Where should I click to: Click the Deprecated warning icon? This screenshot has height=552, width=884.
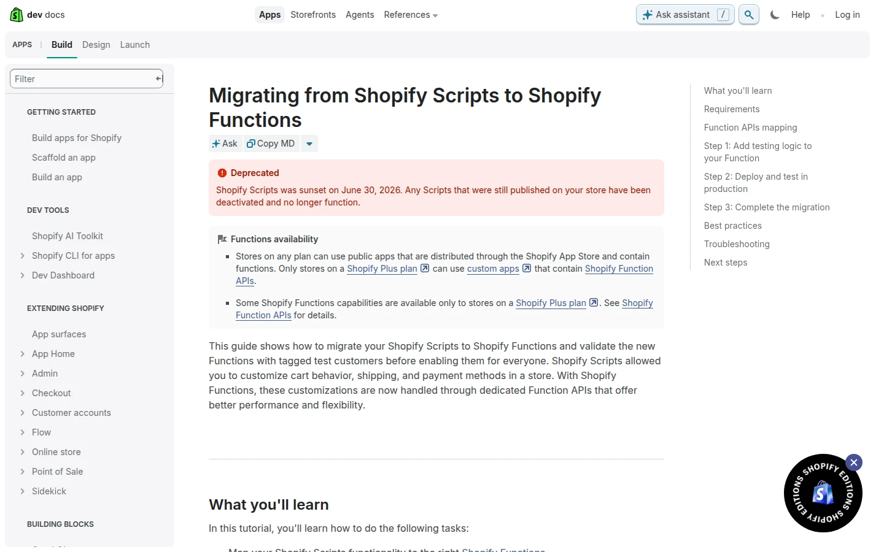[222, 173]
